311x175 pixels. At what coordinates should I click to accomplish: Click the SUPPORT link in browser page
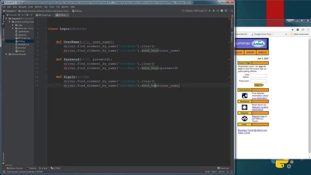pos(250,52)
